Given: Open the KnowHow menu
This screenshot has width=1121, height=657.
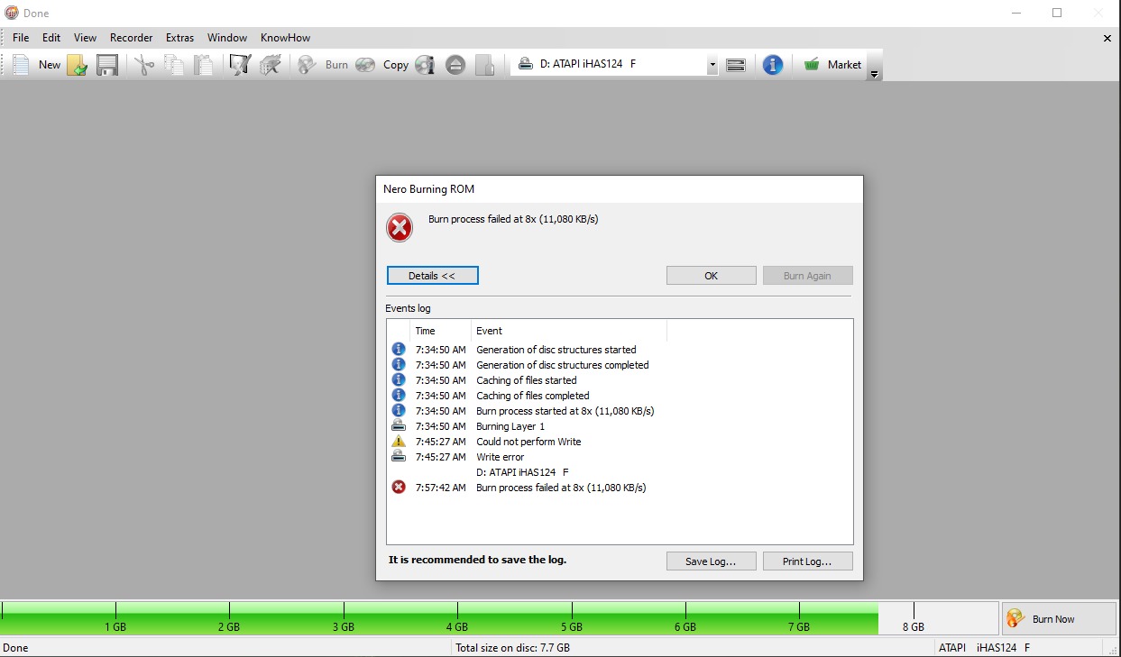Looking at the screenshot, I should (285, 38).
